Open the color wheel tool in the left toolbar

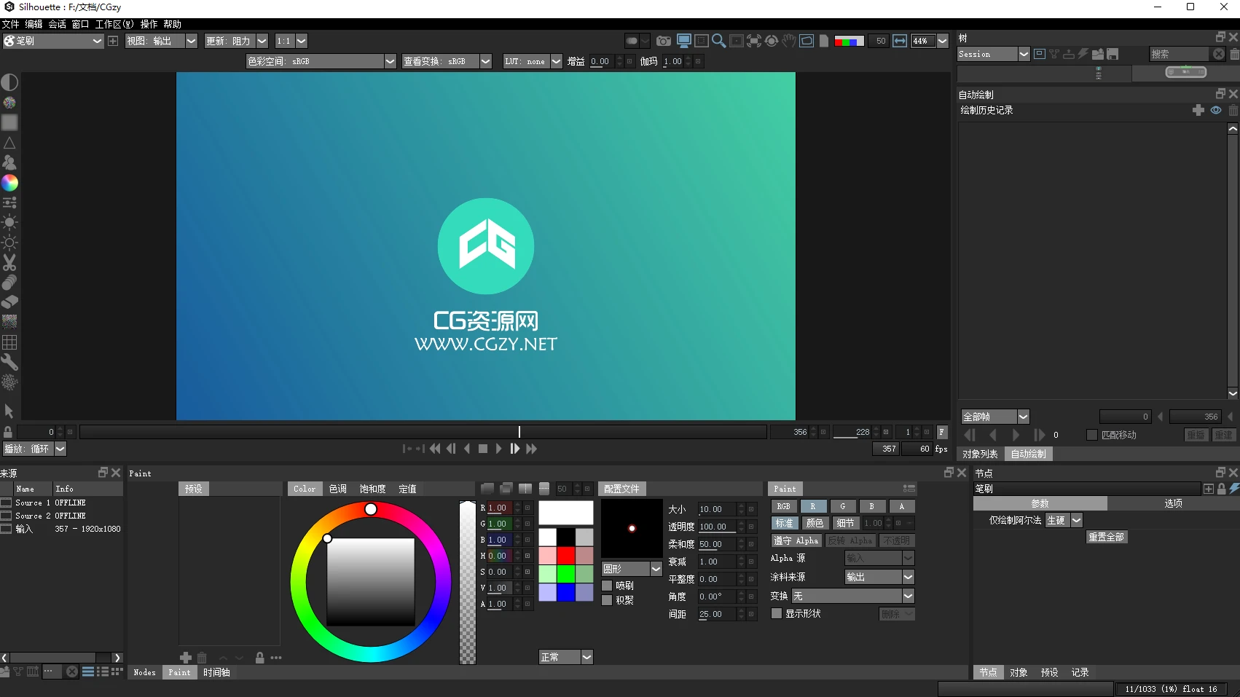(10, 183)
